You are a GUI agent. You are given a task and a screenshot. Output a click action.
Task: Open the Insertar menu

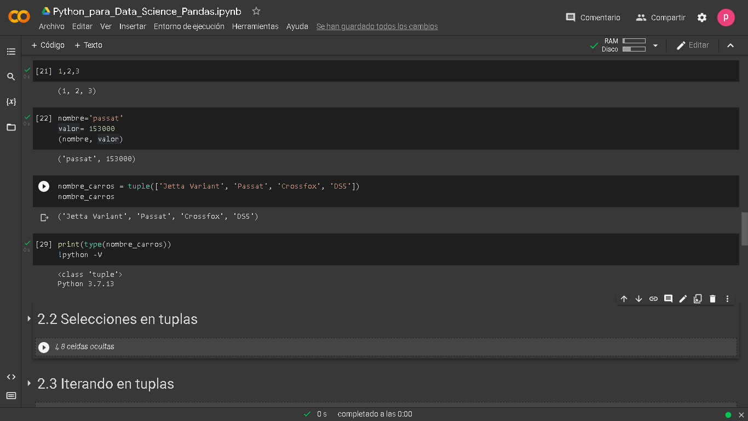[x=133, y=26]
